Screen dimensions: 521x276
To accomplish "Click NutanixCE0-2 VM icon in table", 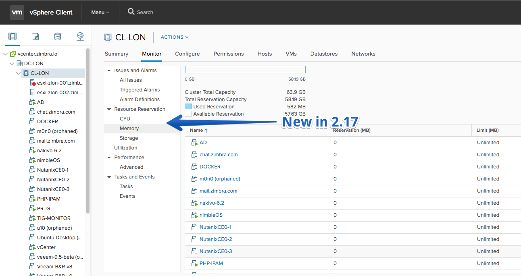I will click(x=194, y=239).
